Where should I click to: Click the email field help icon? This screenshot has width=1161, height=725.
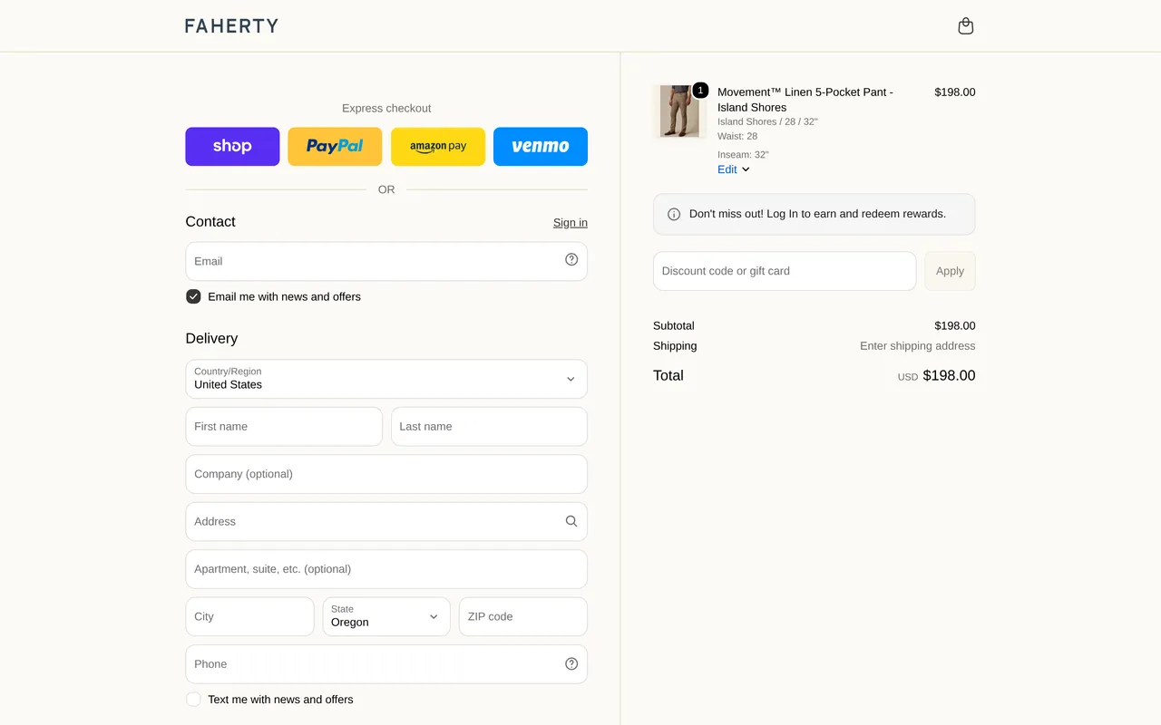click(x=571, y=259)
